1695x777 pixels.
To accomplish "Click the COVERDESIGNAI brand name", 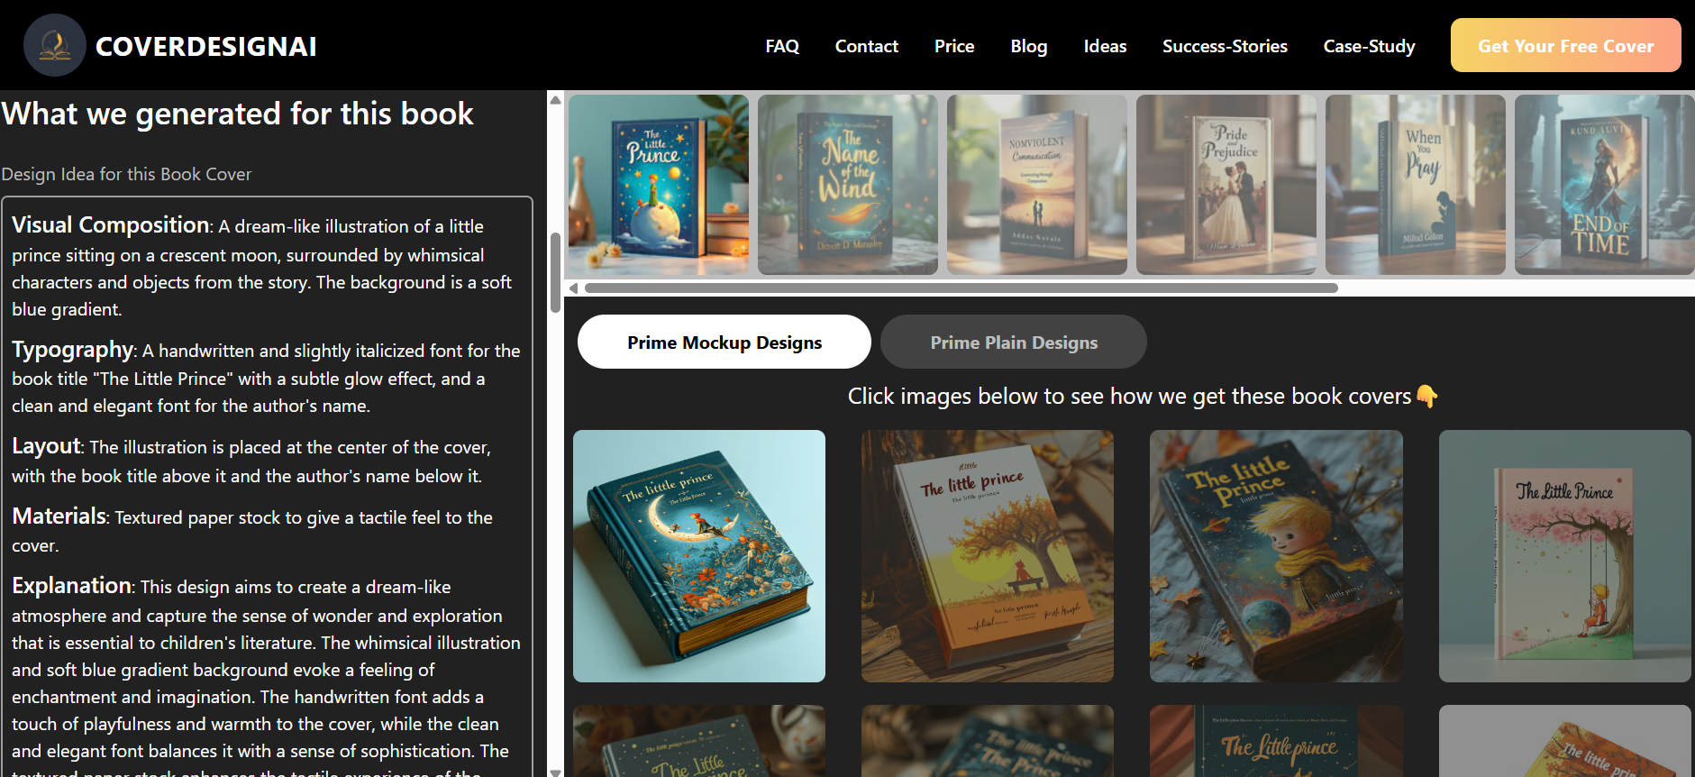I will [x=206, y=47].
